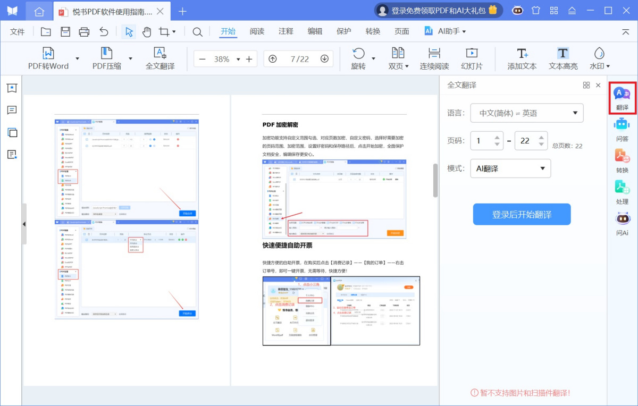Image resolution: width=638 pixels, height=406 pixels.
Task: Open the bookmarks panel in left sidebar
Action: tap(12, 88)
